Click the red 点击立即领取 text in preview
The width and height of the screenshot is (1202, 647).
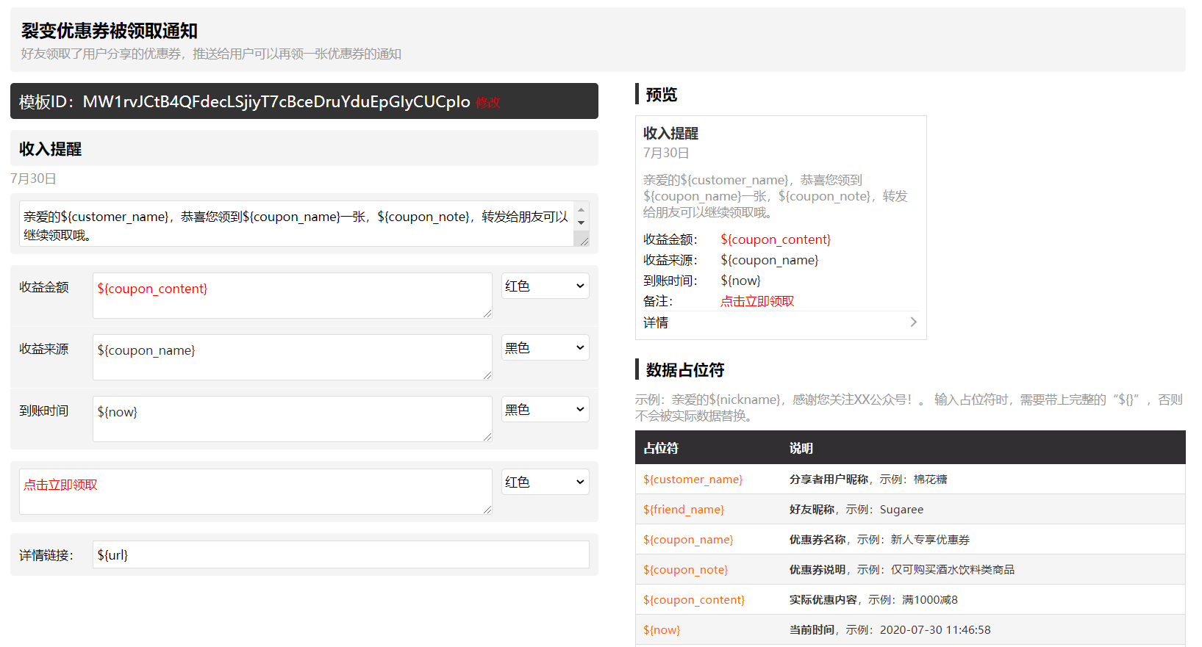(756, 301)
